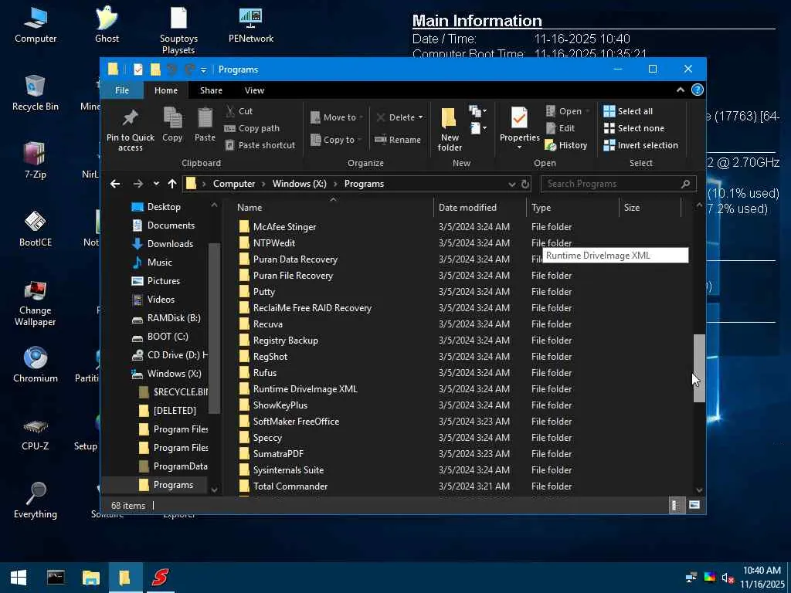Viewport: 791px width, 593px height.
Task: Select Desktop in navigation pane
Action: tap(164, 207)
